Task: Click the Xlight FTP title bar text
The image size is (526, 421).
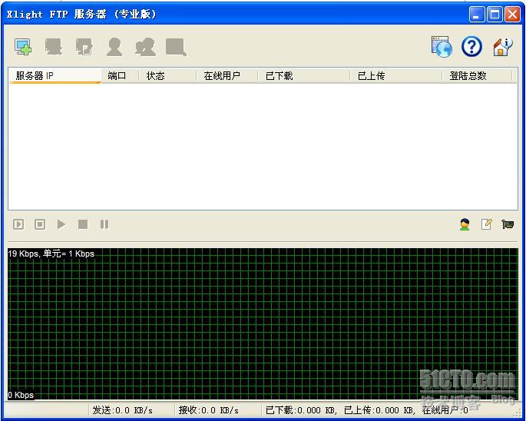Action: 81,14
